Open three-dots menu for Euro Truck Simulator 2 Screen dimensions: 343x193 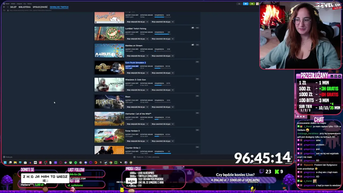pos(197,62)
